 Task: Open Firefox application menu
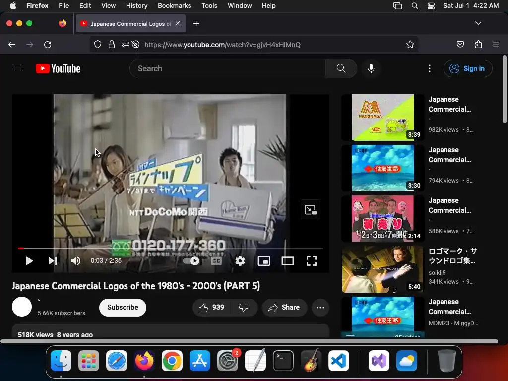point(496,44)
